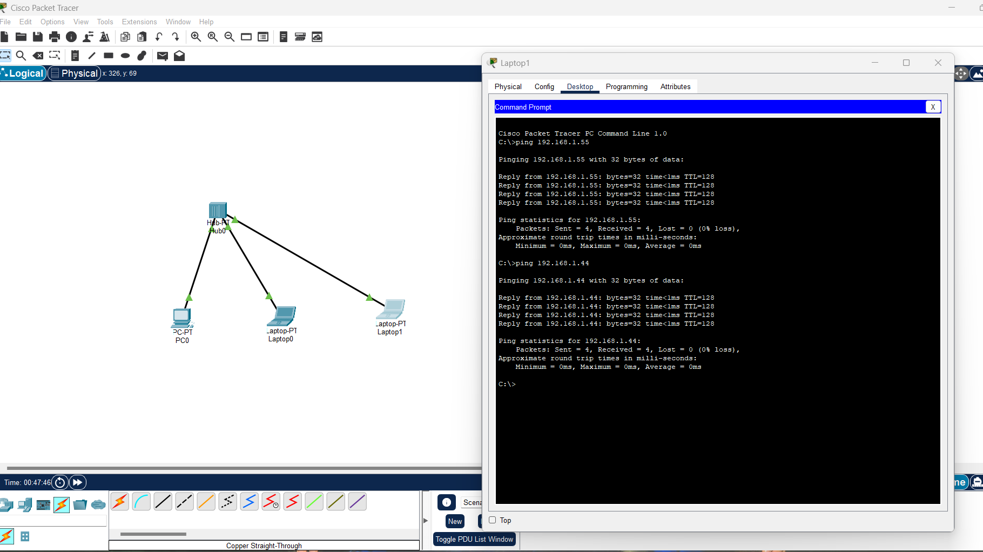Print using the printer icon
Viewport: 983px width, 552px height.
(x=55, y=37)
